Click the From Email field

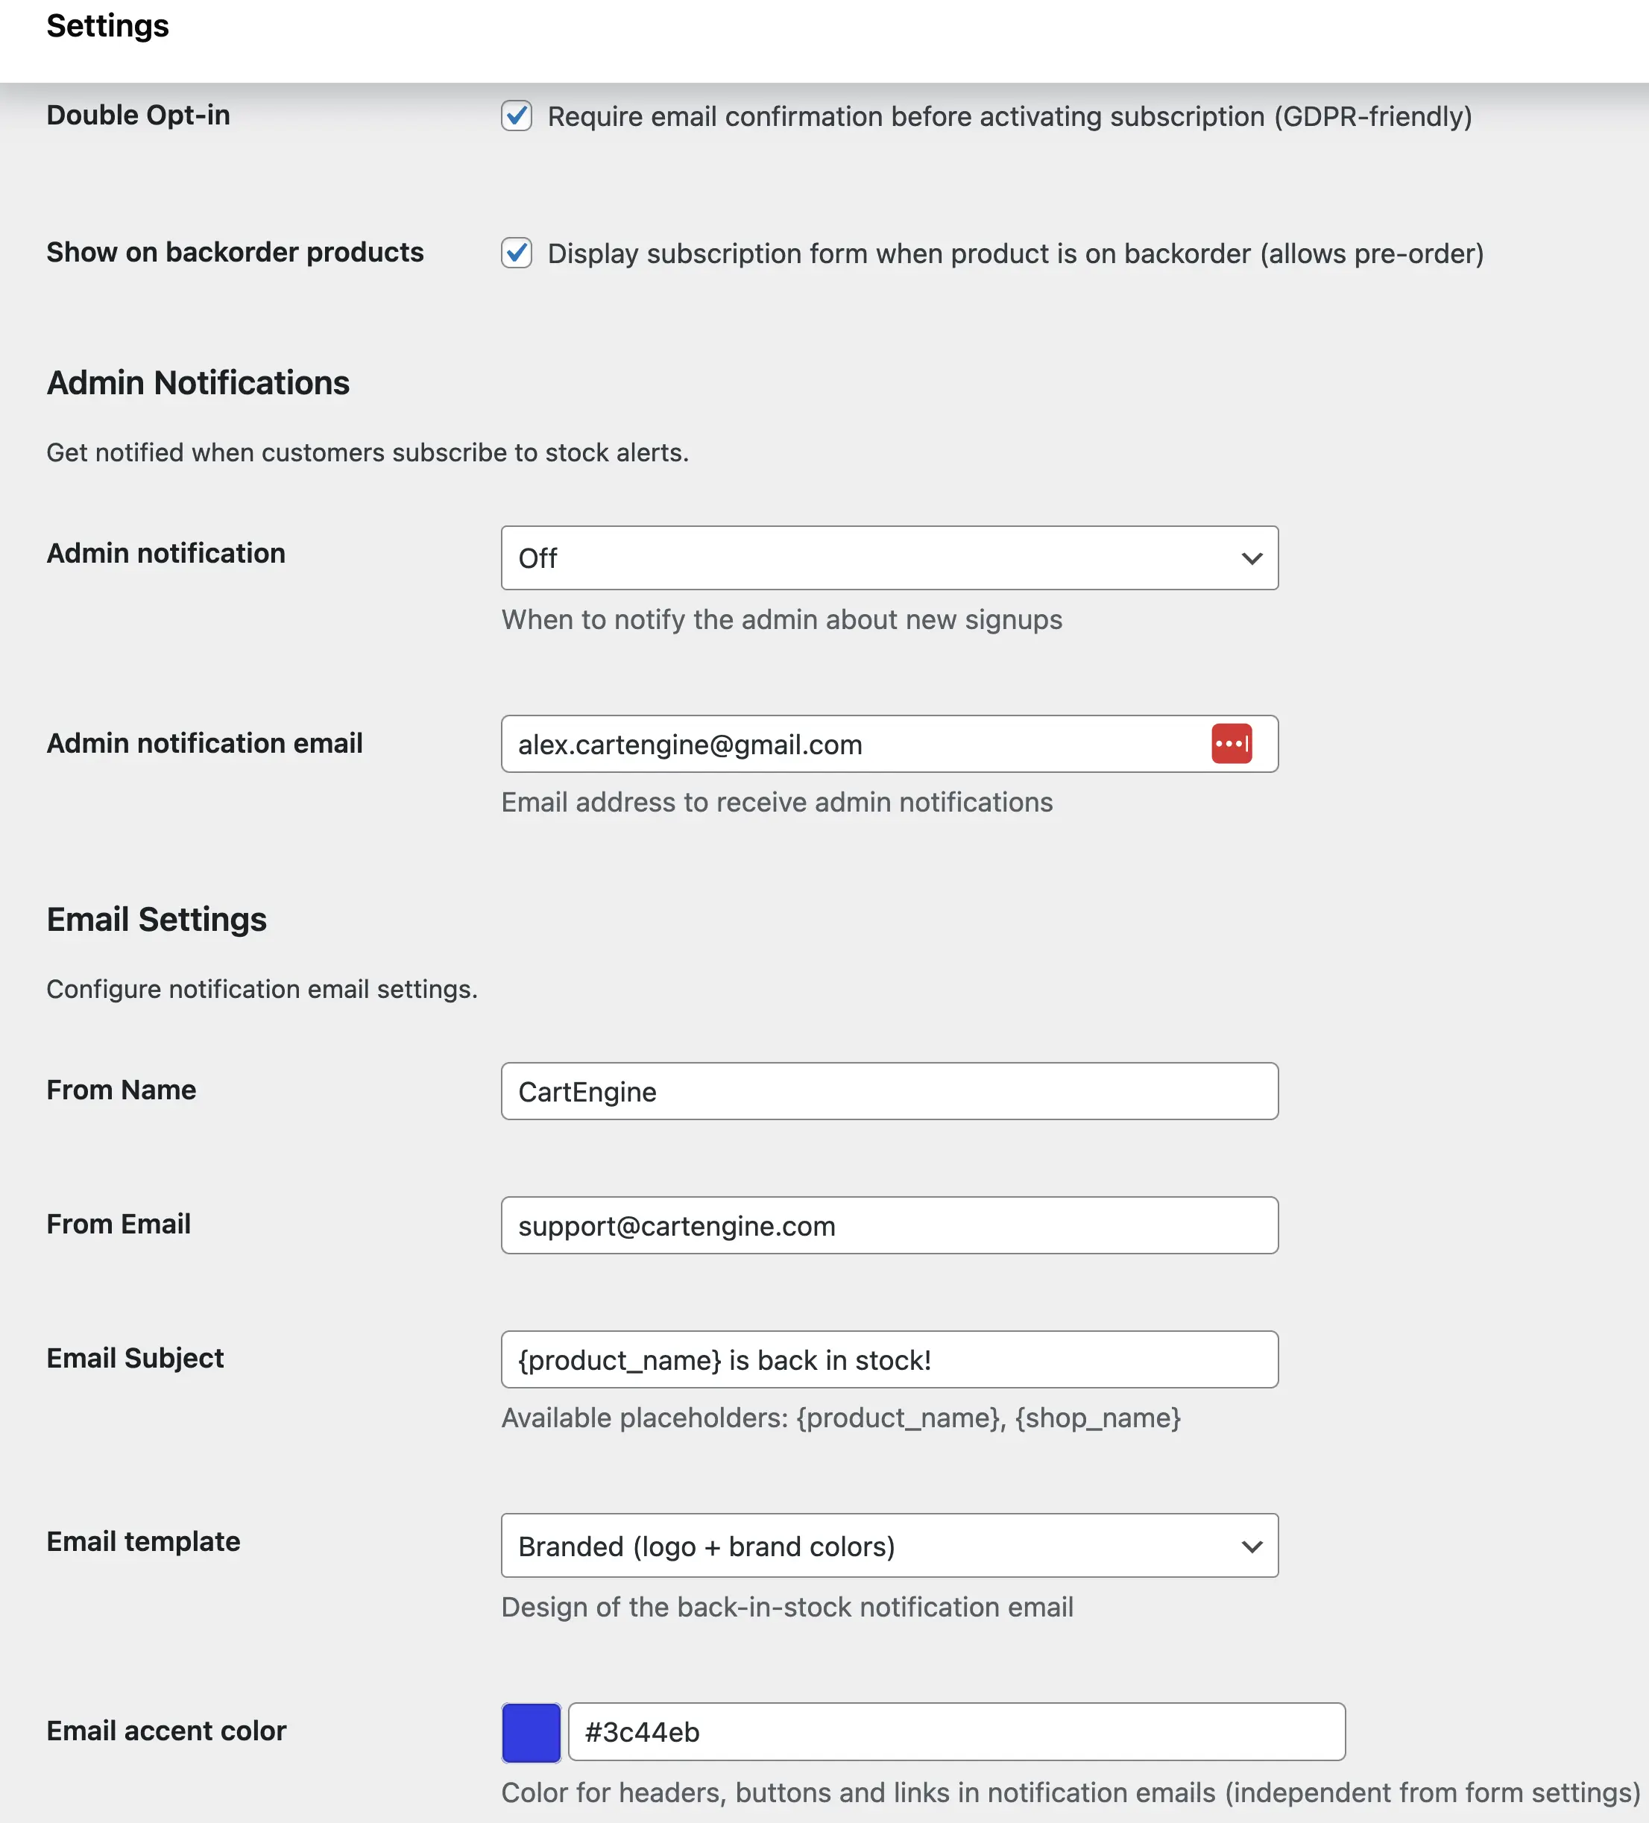pos(889,1225)
